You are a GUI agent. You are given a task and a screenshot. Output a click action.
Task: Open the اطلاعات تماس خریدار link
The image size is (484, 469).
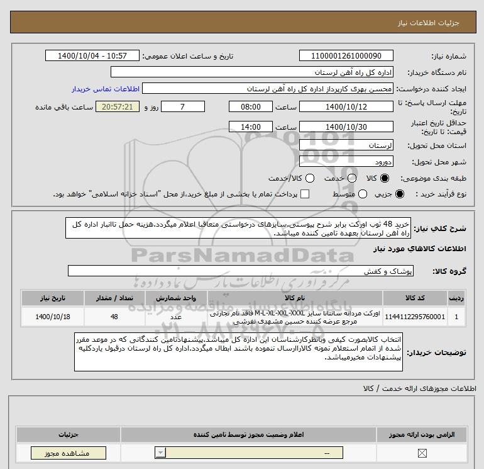coord(106,89)
